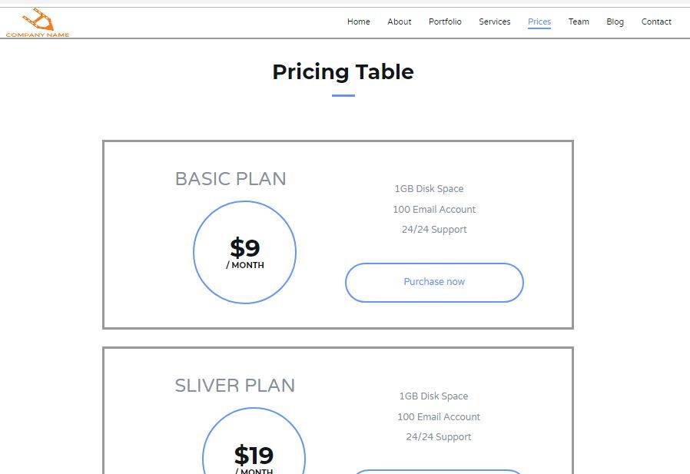Navigate to the Team section

[579, 22]
